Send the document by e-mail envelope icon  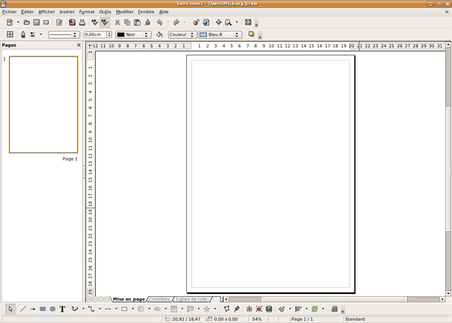(46, 22)
